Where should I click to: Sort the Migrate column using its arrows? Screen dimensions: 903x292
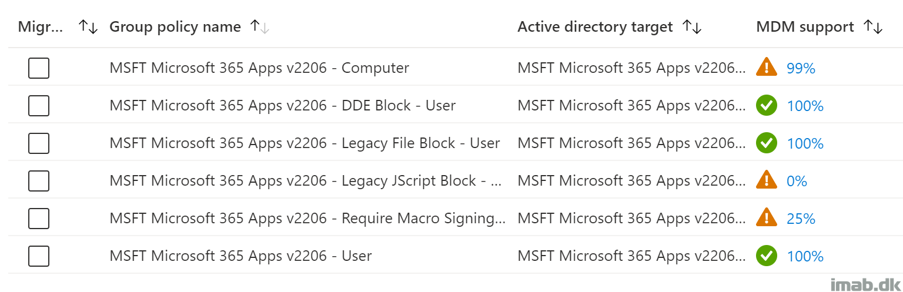pos(88,27)
